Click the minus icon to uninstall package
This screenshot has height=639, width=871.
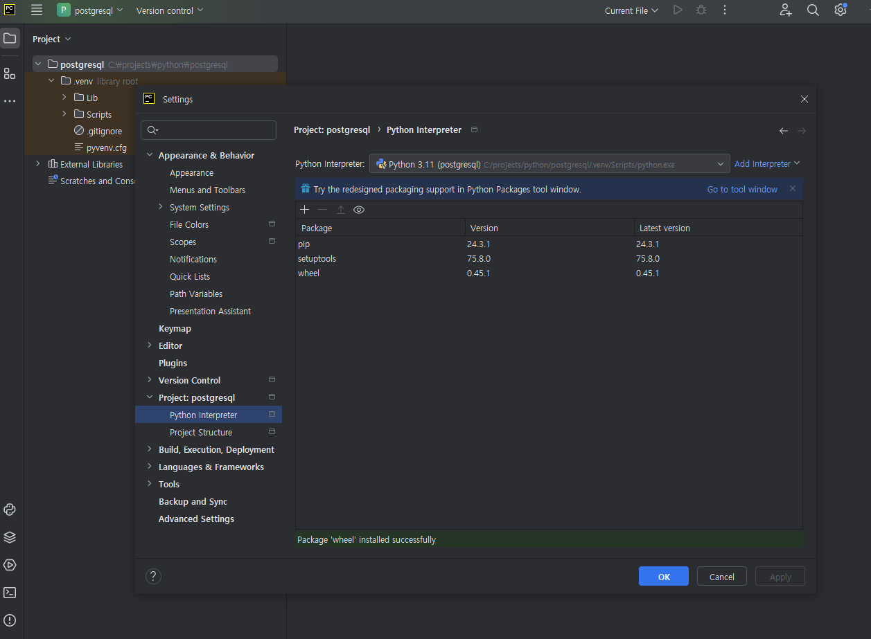tap(322, 210)
